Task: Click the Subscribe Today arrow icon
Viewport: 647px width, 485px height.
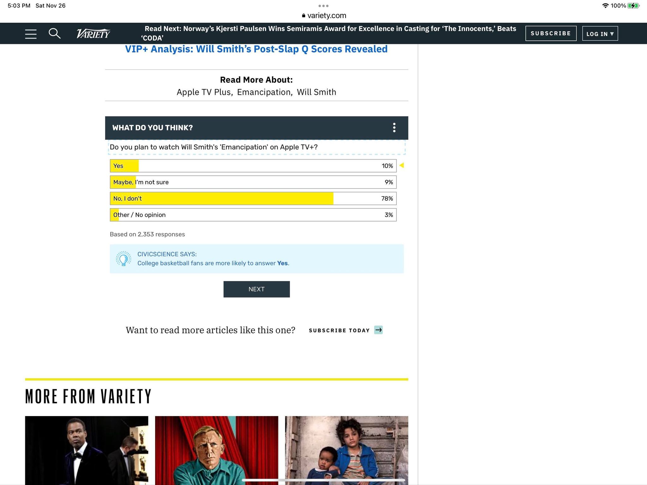Action: (378, 330)
